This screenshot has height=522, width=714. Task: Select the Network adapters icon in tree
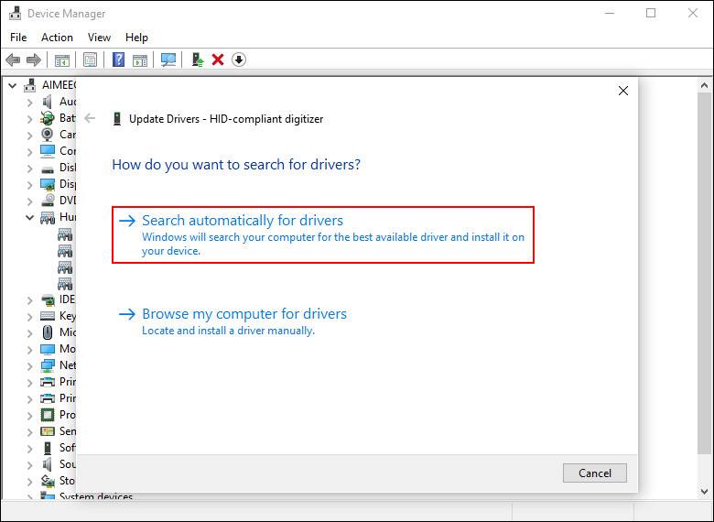coord(48,365)
